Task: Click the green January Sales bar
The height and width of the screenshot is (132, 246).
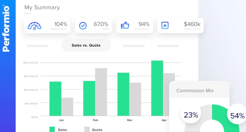Action: coord(55,99)
